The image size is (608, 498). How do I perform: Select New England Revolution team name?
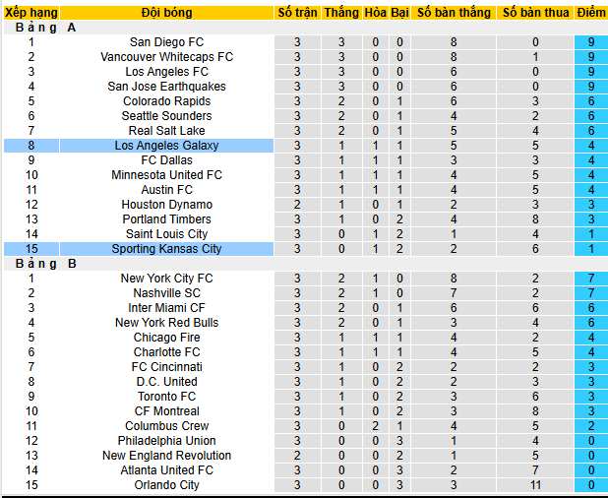(x=166, y=456)
